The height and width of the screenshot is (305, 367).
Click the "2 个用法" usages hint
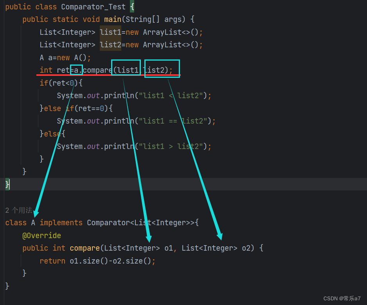coord(19,210)
